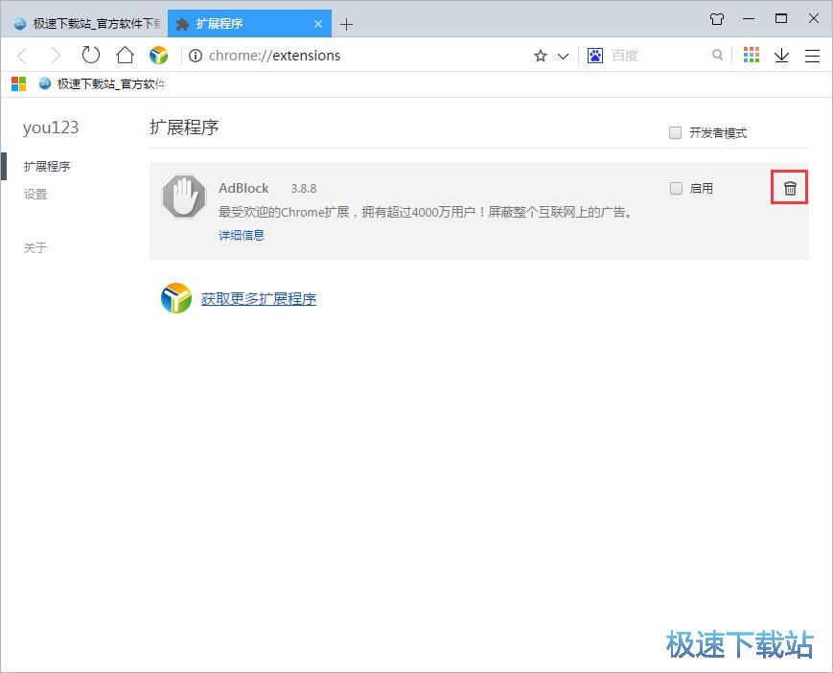Screen dimensions: 833x673
Task: Turn on 开发者模式 checkbox
Action: (675, 133)
